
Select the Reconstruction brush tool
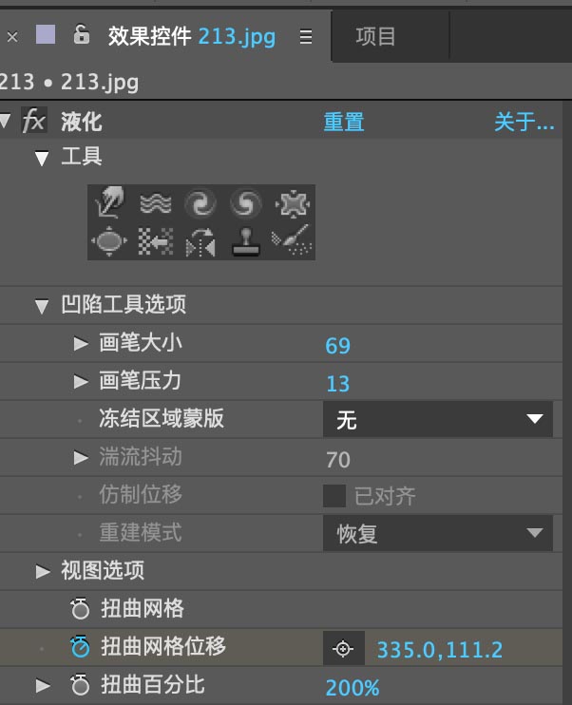(292, 240)
